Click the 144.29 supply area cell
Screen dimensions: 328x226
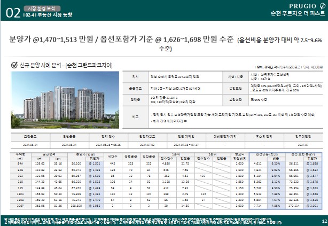(x=40, y=182)
